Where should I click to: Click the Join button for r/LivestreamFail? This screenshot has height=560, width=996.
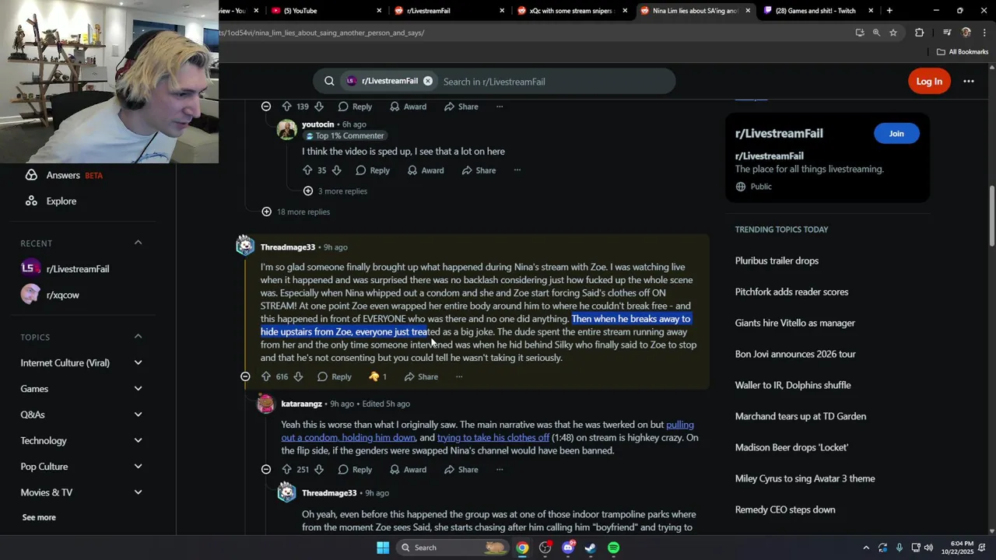pyautogui.click(x=896, y=134)
